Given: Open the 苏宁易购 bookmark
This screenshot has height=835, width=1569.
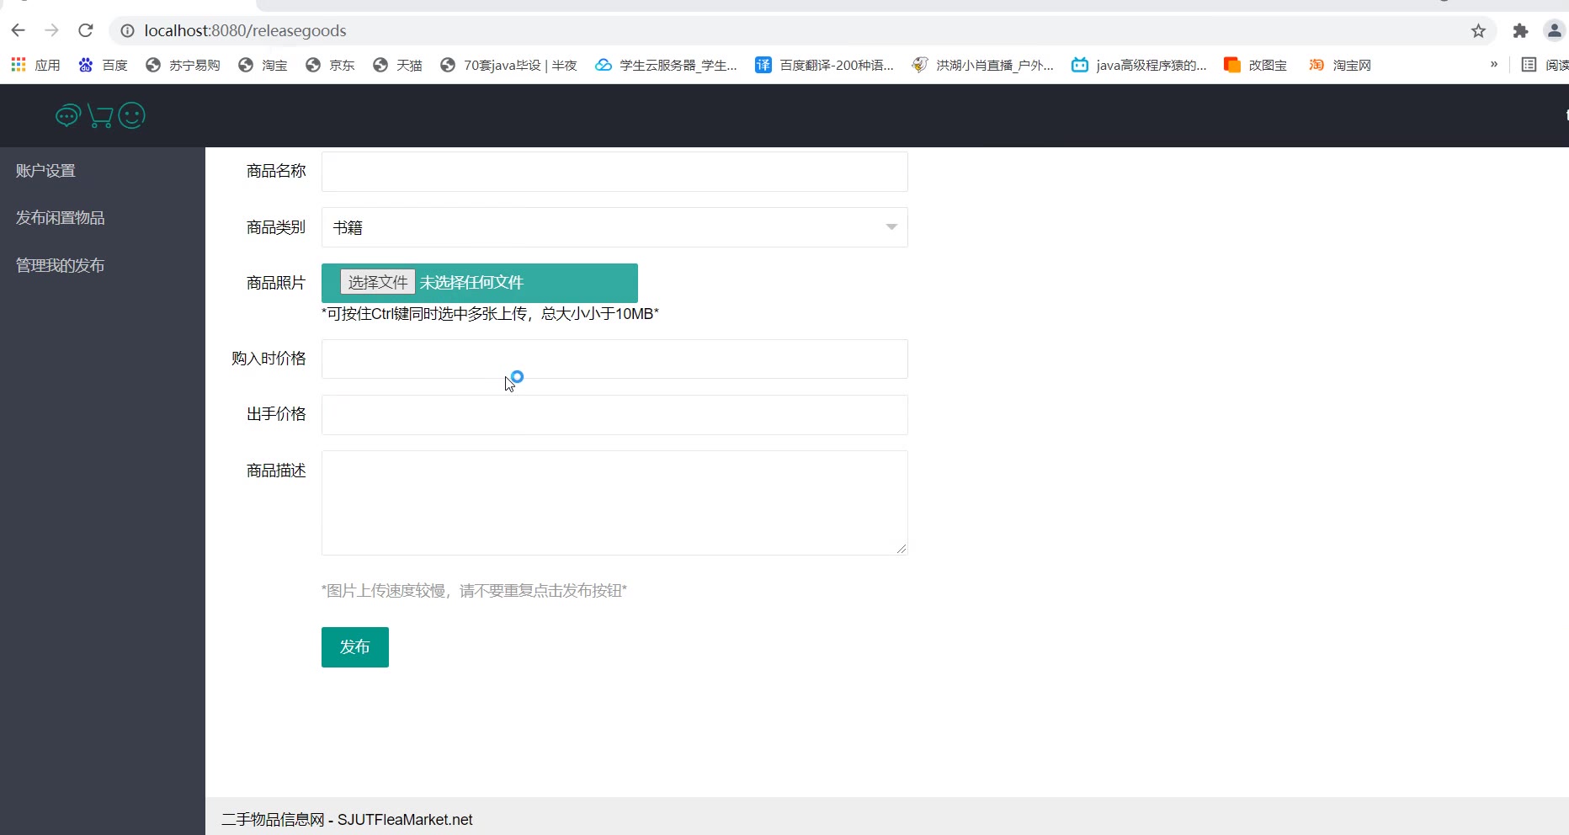Looking at the screenshot, I should 183,65.
